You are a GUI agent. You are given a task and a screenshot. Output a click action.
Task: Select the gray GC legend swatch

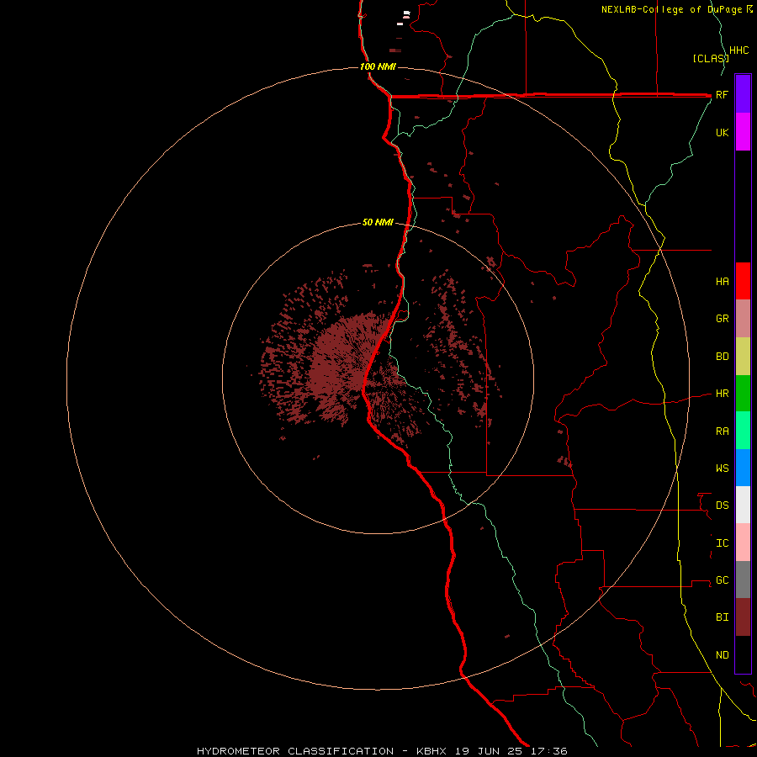coord(743,580)
